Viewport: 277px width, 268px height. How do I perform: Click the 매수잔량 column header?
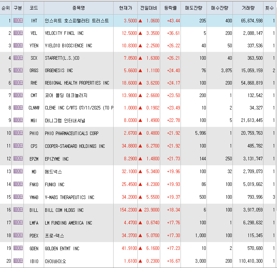pos(220,8)
